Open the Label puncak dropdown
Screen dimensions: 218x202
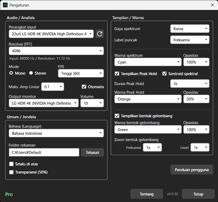tap(190, 40)
